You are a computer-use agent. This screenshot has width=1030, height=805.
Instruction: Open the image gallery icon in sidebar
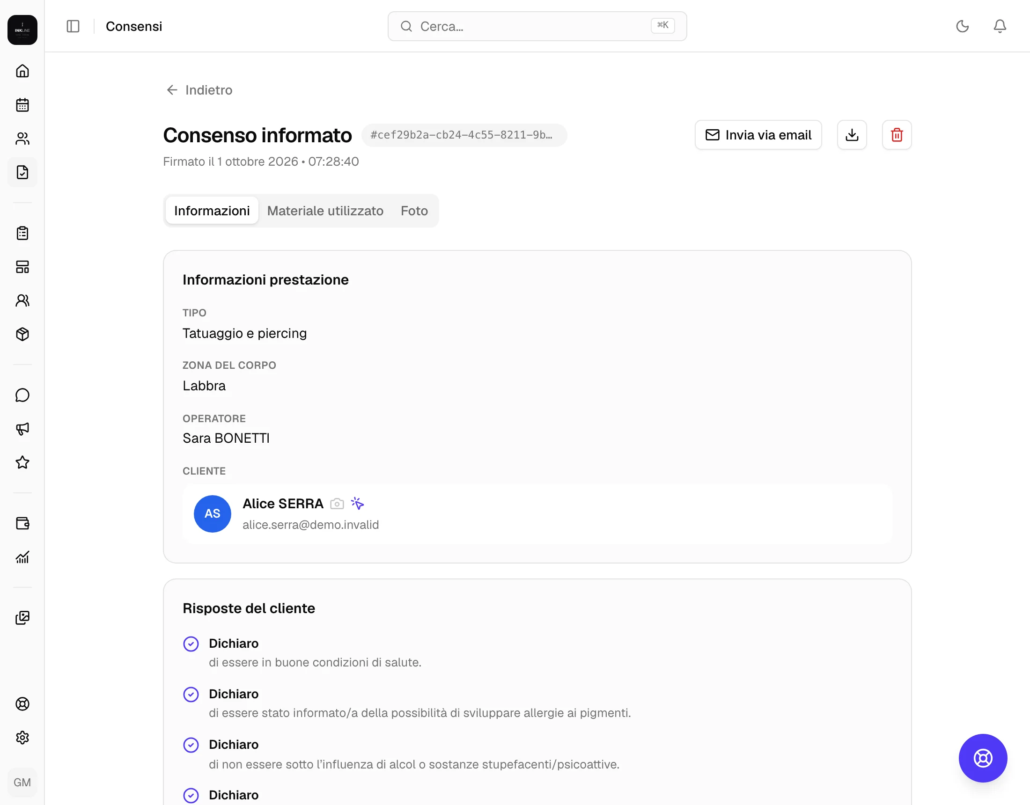click(x=22, y=618)
